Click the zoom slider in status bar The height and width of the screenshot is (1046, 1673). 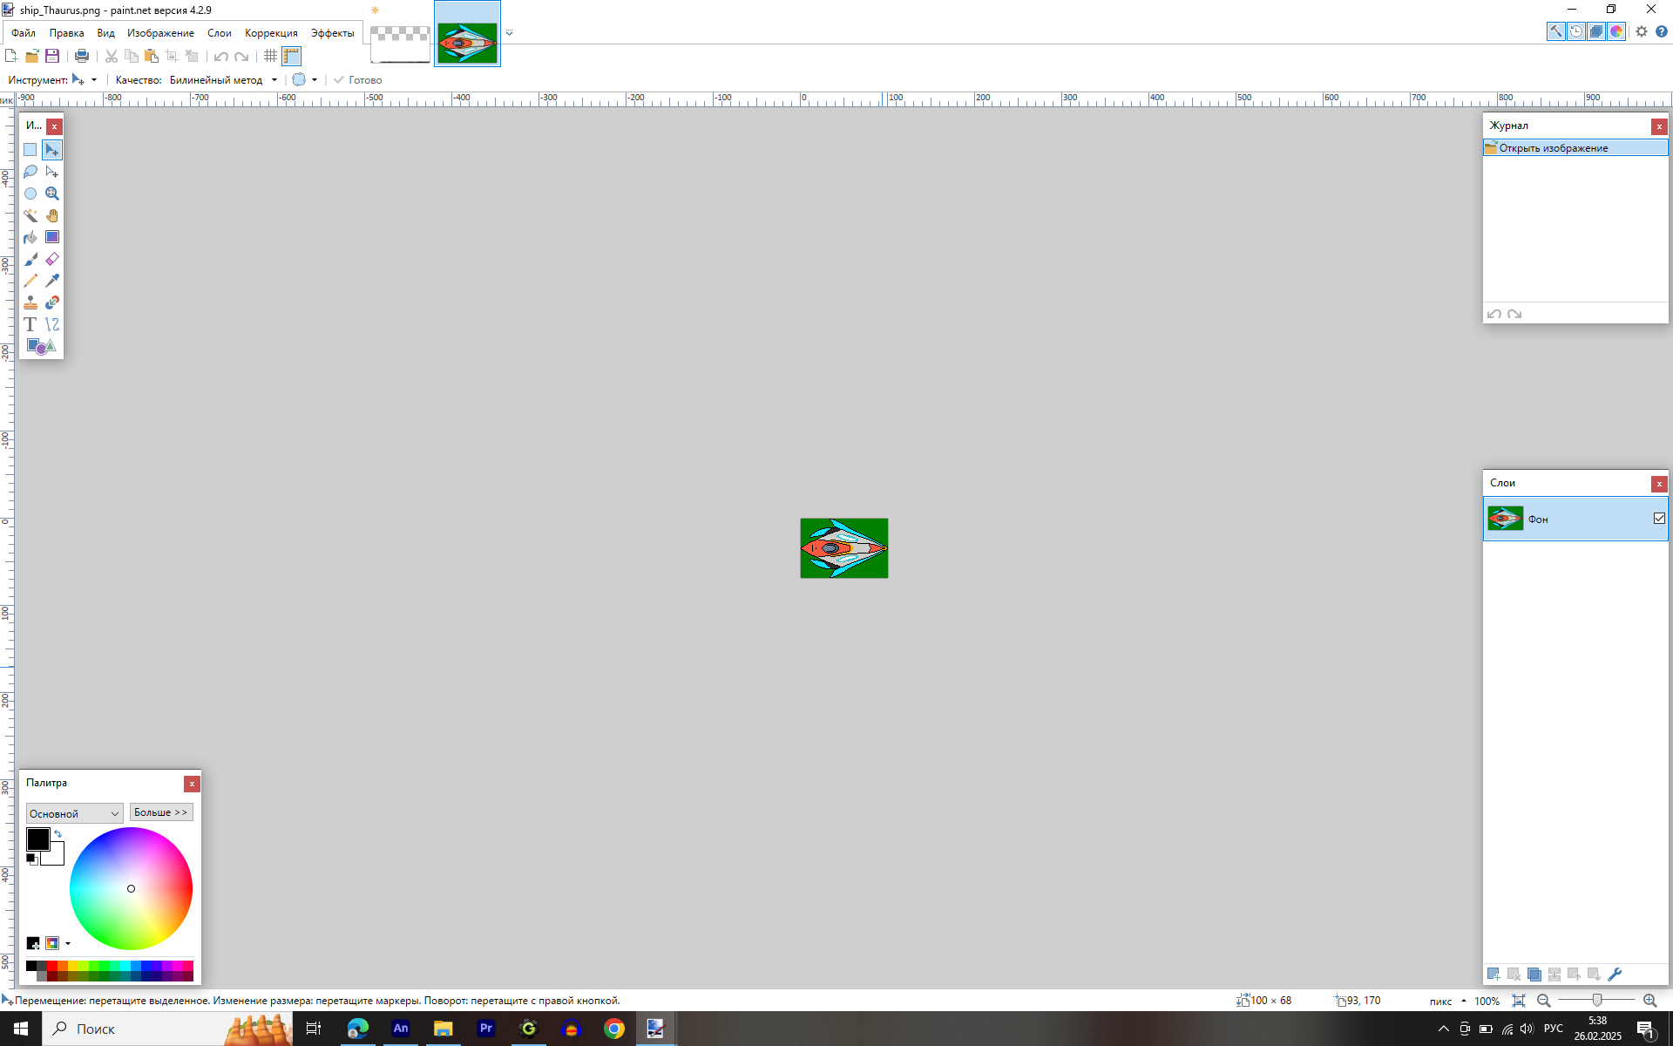coord(1596,1001)
